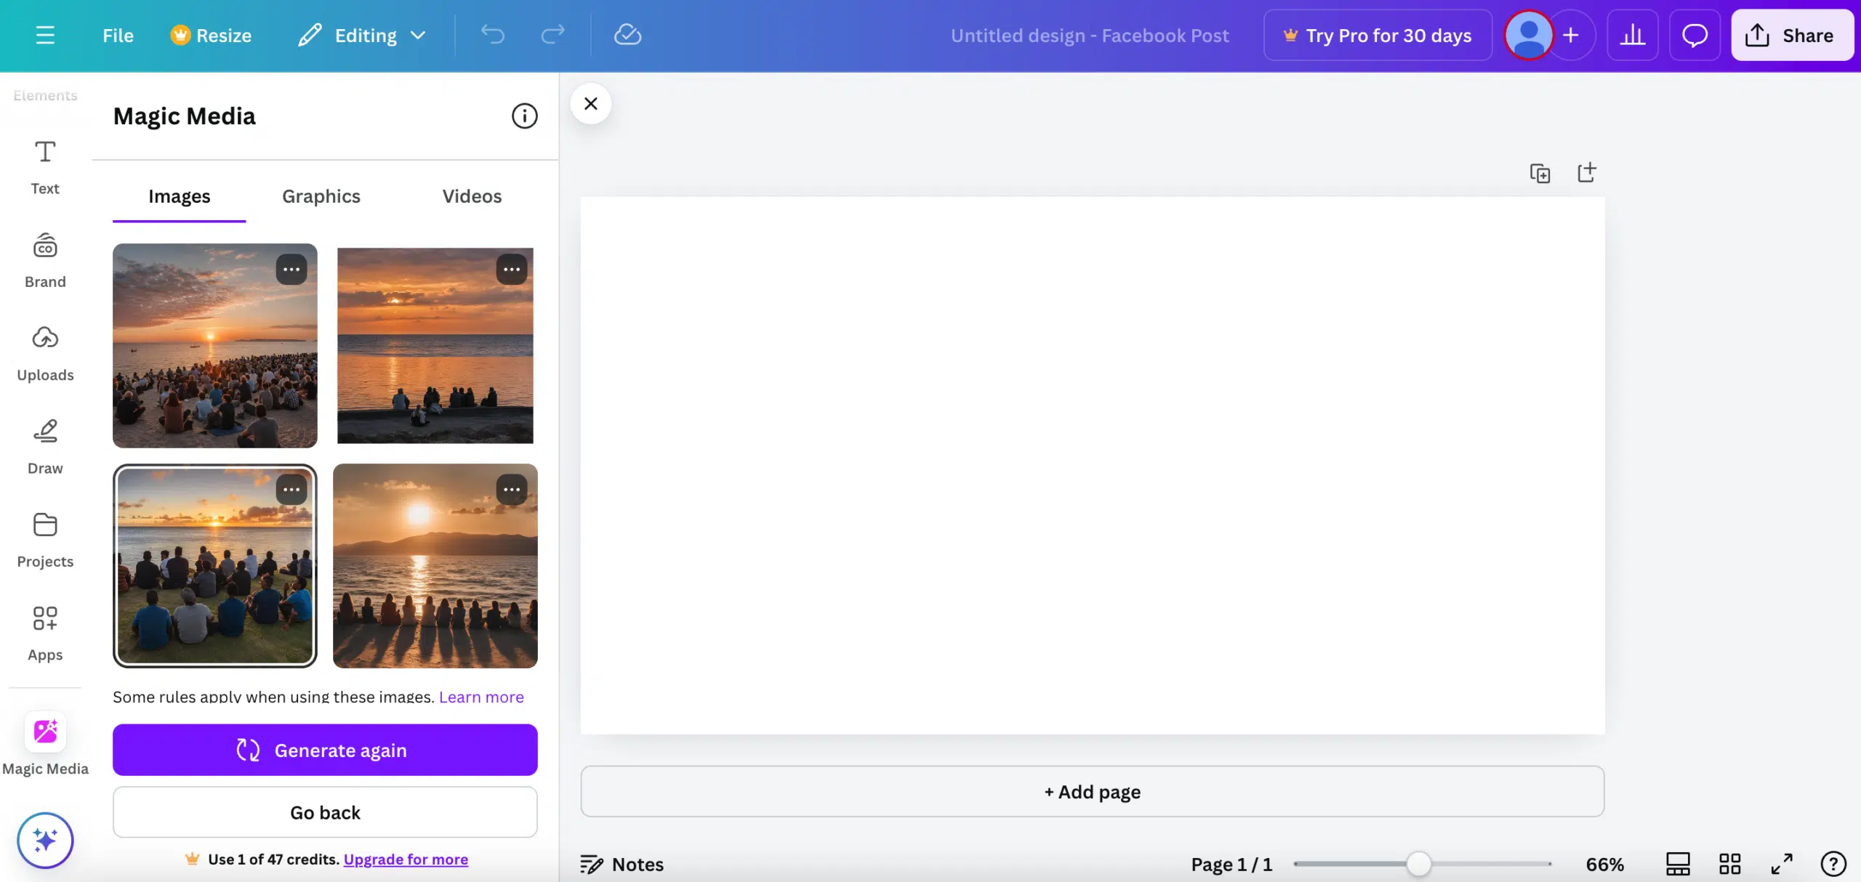Viewport: 1861px width, 882px height.
Task: Open the Brand panel in sidebar
Action: [45, 260]
